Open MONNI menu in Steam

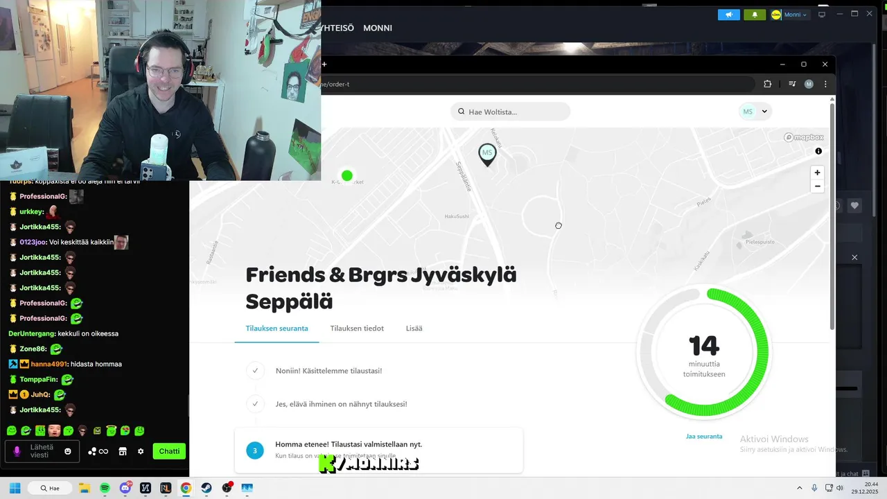point(378,28)
